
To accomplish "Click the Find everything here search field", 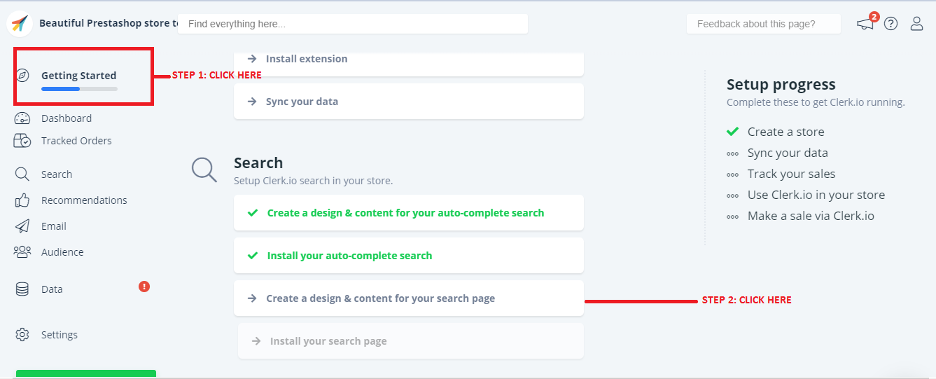I will coord(352,24).
